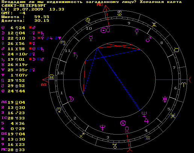Image resolution: width=194 pixels, height=153 pixels.
Task: Select the North Node glyph on IC line
Action: coord(127,130)
